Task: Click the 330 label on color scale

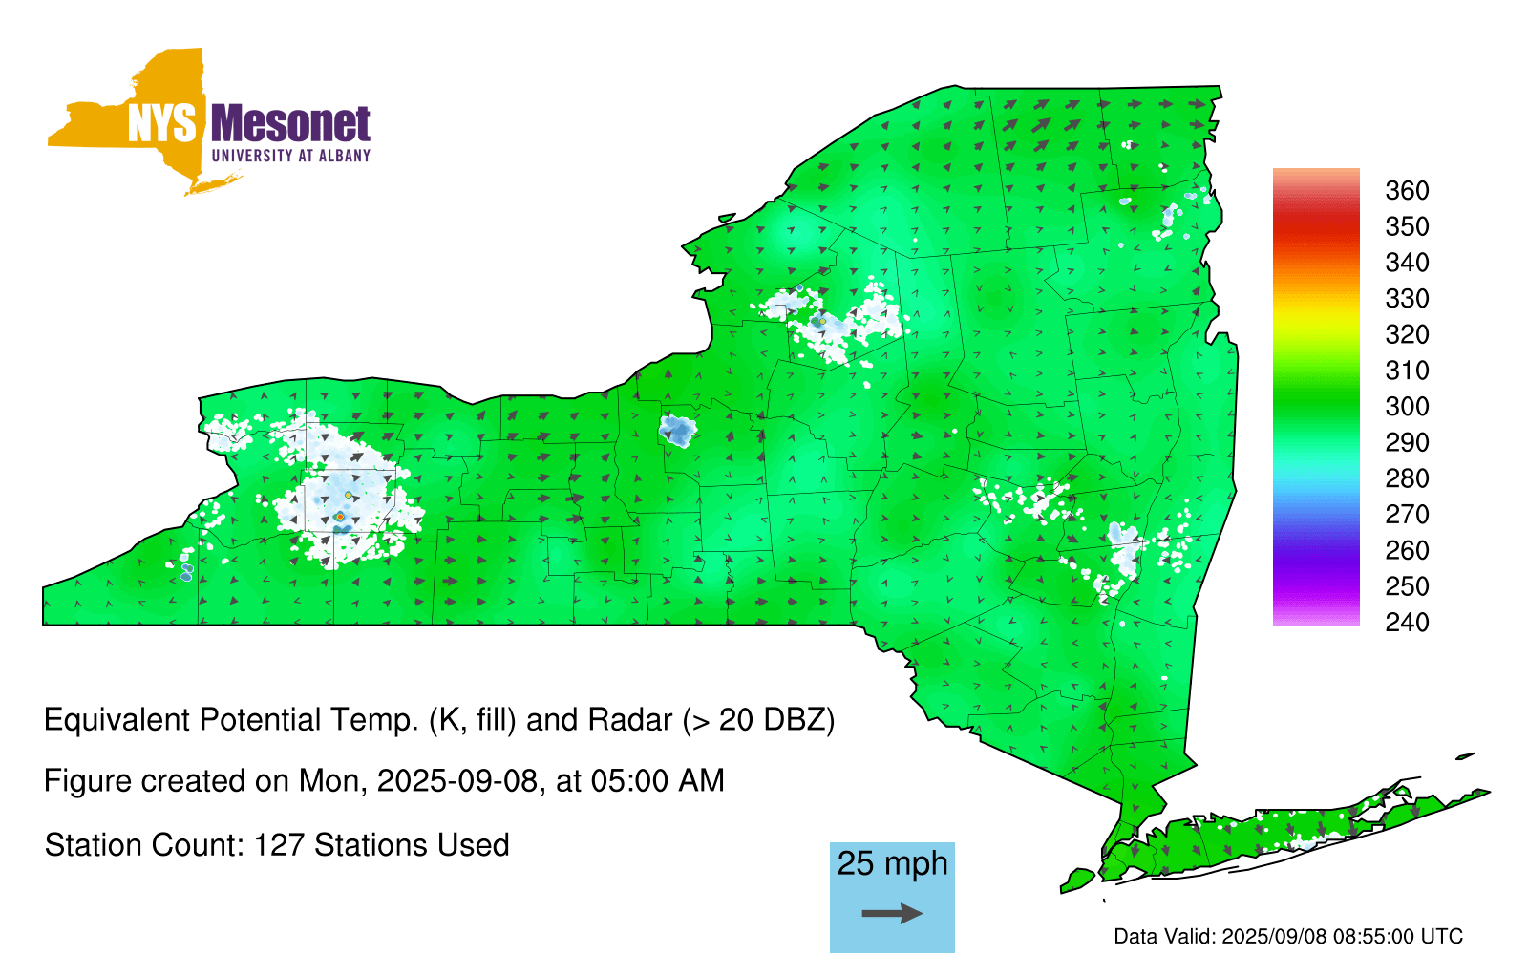Action: tap(1407, 299)
